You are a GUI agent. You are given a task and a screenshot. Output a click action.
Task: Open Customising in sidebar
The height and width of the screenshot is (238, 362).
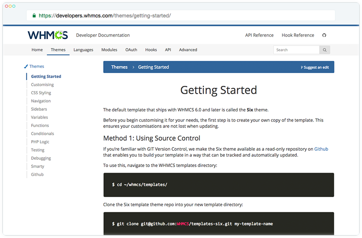point(43,85)
